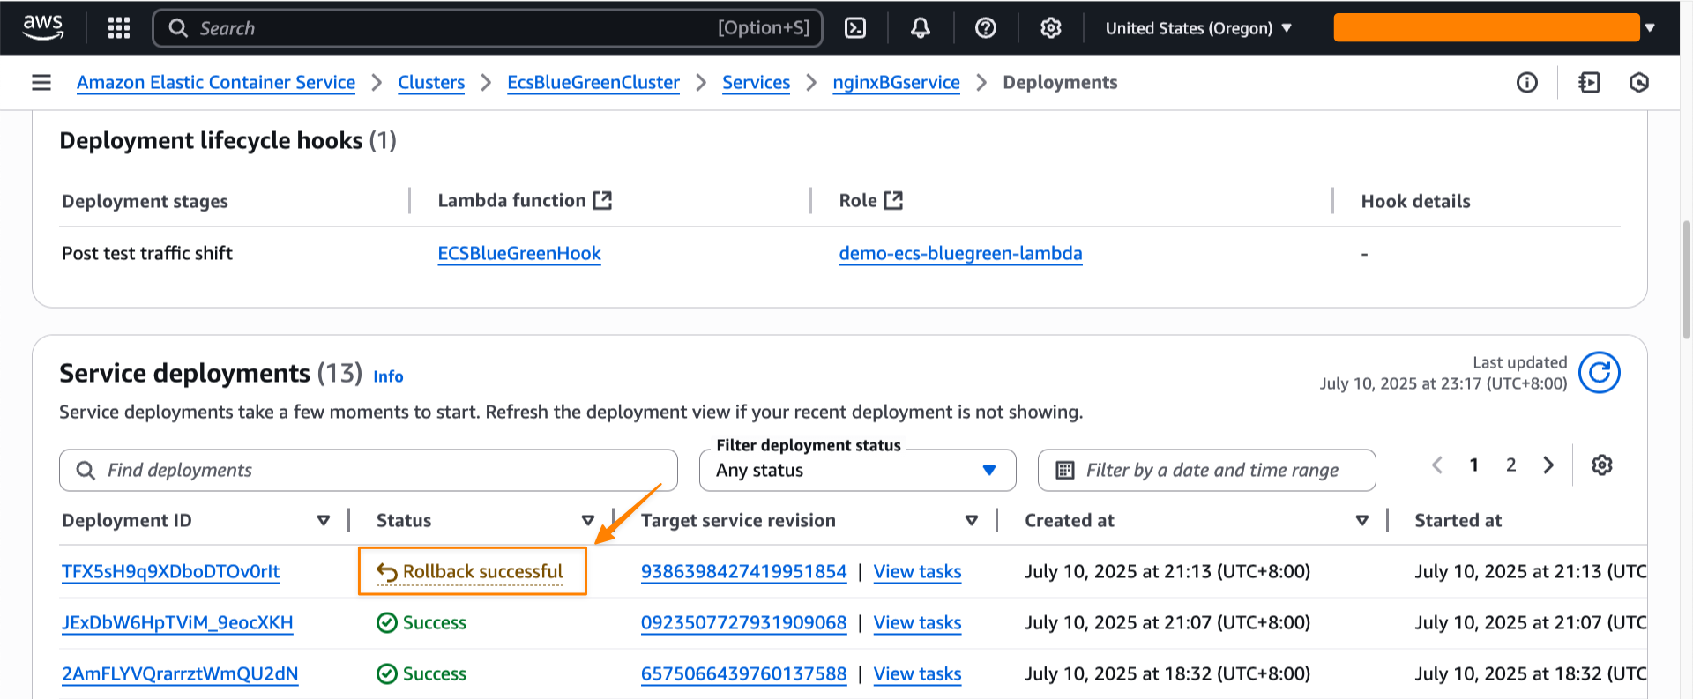Image resolution: width=1693 pixels, height=699 pixels.
Task: Click the Created at July 10, 2025 at 21:13 cell
Action: (x=1167, y=571)
